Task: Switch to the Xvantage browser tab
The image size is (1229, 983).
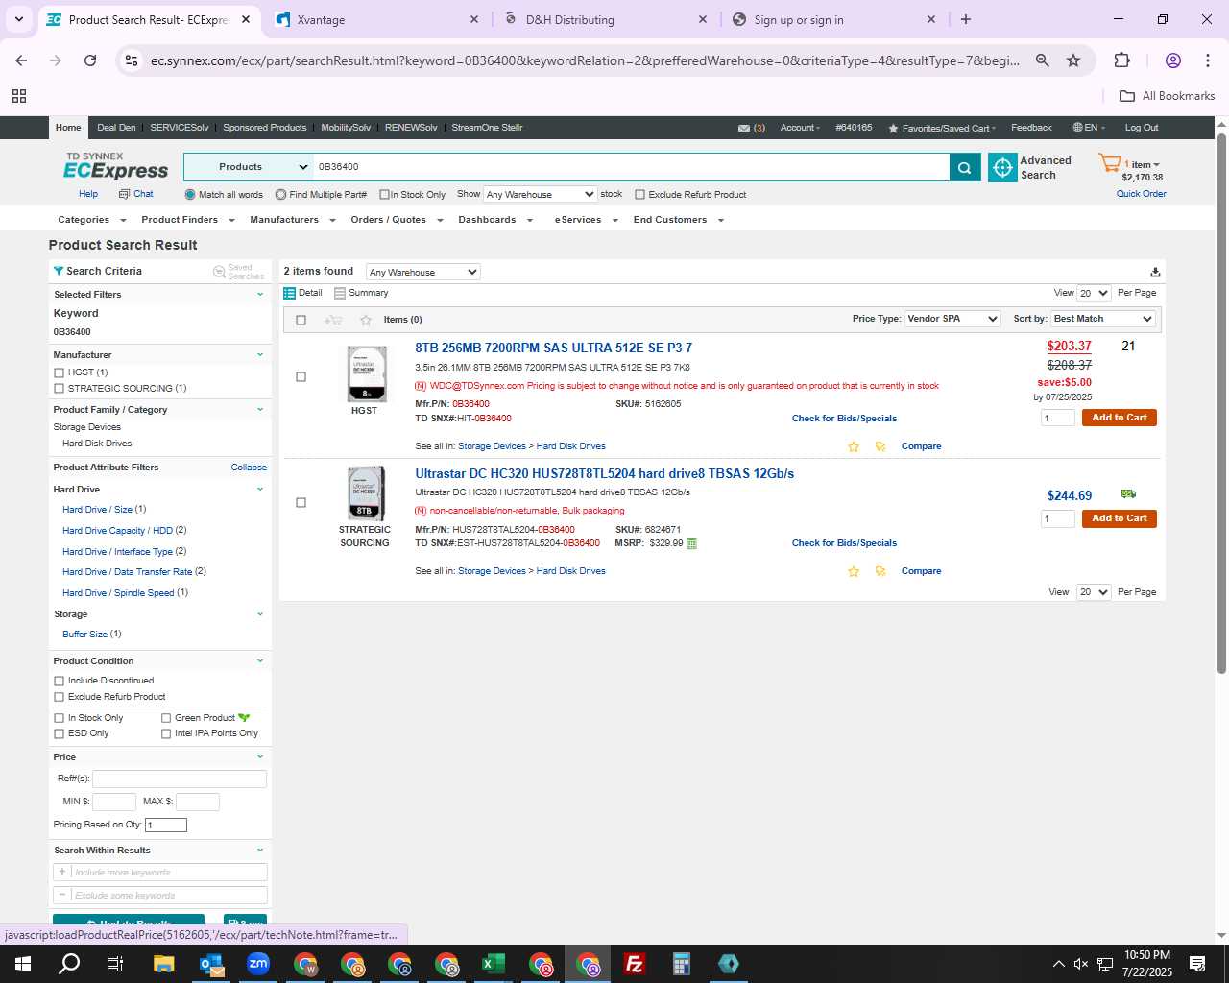Action: tap(374, 19)
